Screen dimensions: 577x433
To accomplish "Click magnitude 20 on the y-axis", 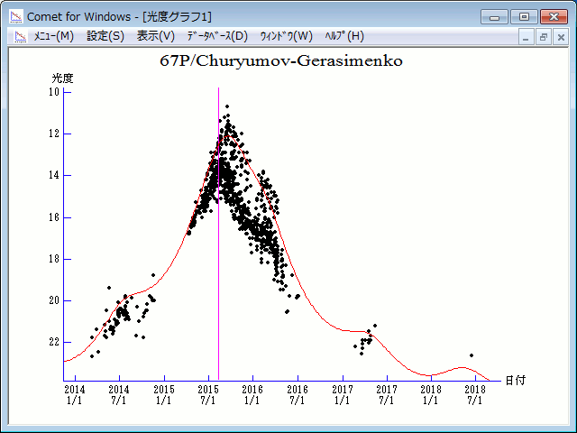I will click(x=54, y=300).
